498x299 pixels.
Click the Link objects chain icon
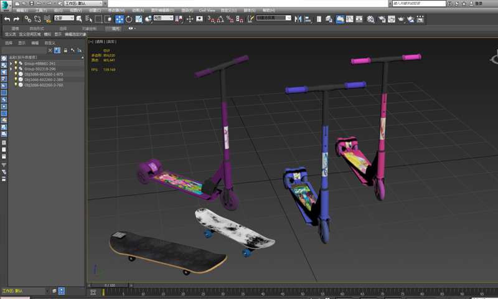pos(27,19)
